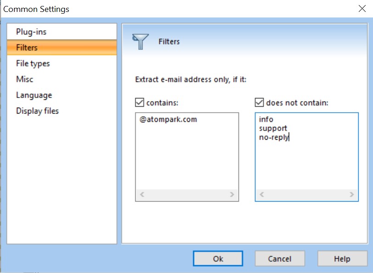Select Display files in the sidebar

37,111
